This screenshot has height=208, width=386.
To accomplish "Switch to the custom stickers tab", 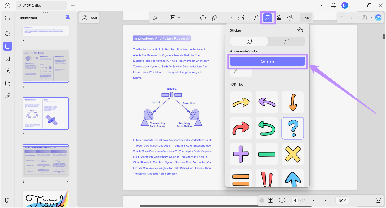I will point(286,41).
